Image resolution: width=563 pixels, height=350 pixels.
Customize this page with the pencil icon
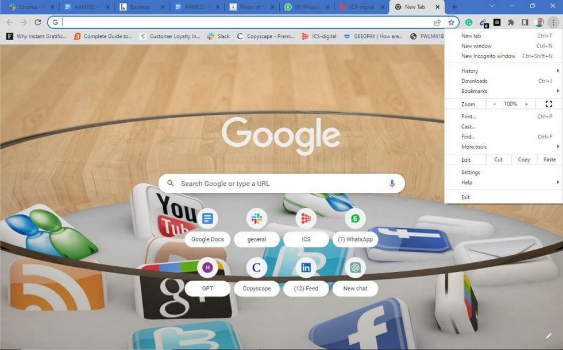[549, 336]
